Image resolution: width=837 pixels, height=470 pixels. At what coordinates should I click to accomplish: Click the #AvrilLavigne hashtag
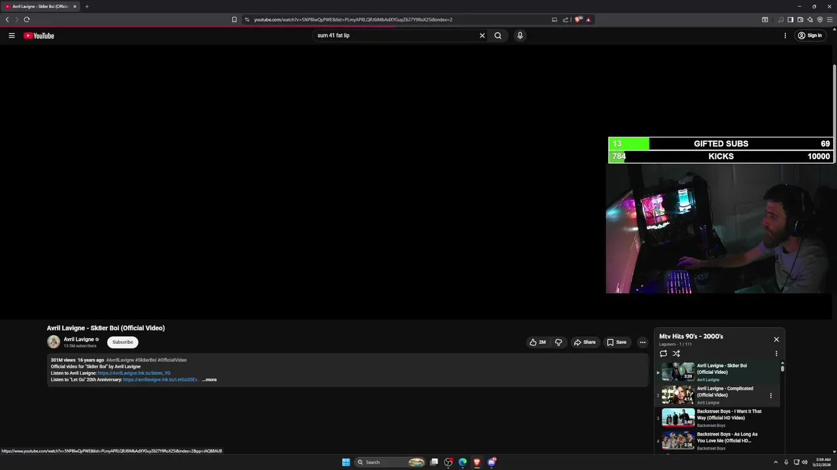[120, 360]
